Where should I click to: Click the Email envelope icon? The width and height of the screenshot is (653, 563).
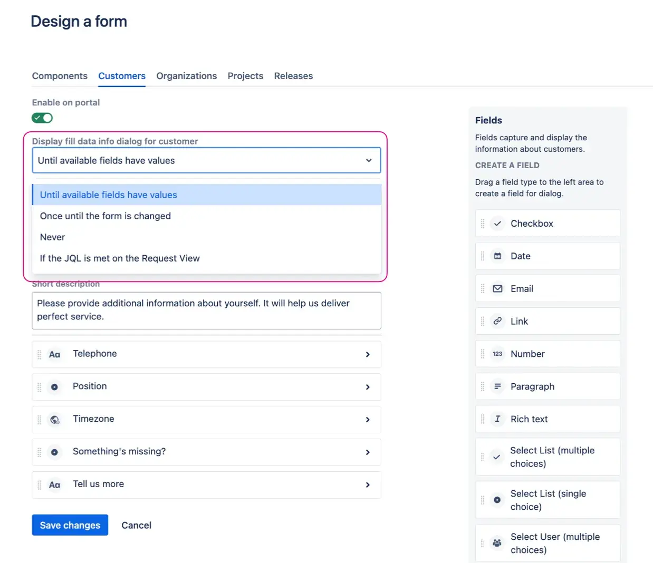click(x=497, y=288)
